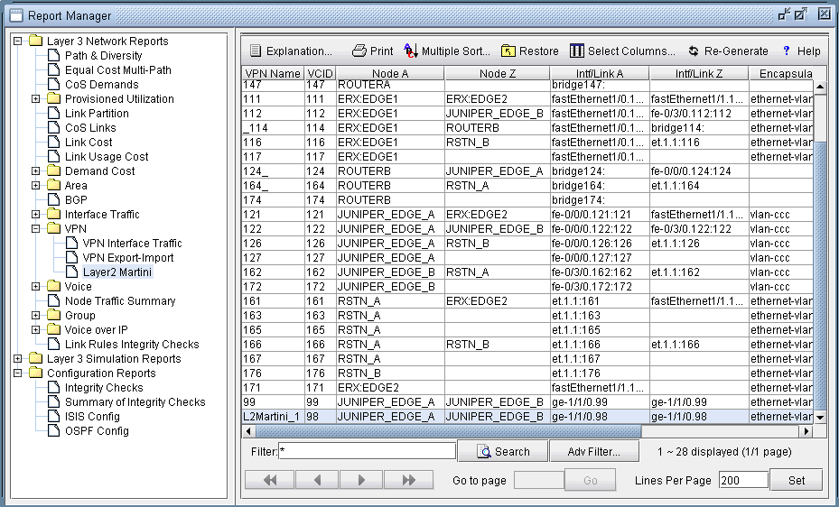Screen dimensions: 839x507
Task: Click the Explanation toolbar icon
Action: (x=256, y=51)
